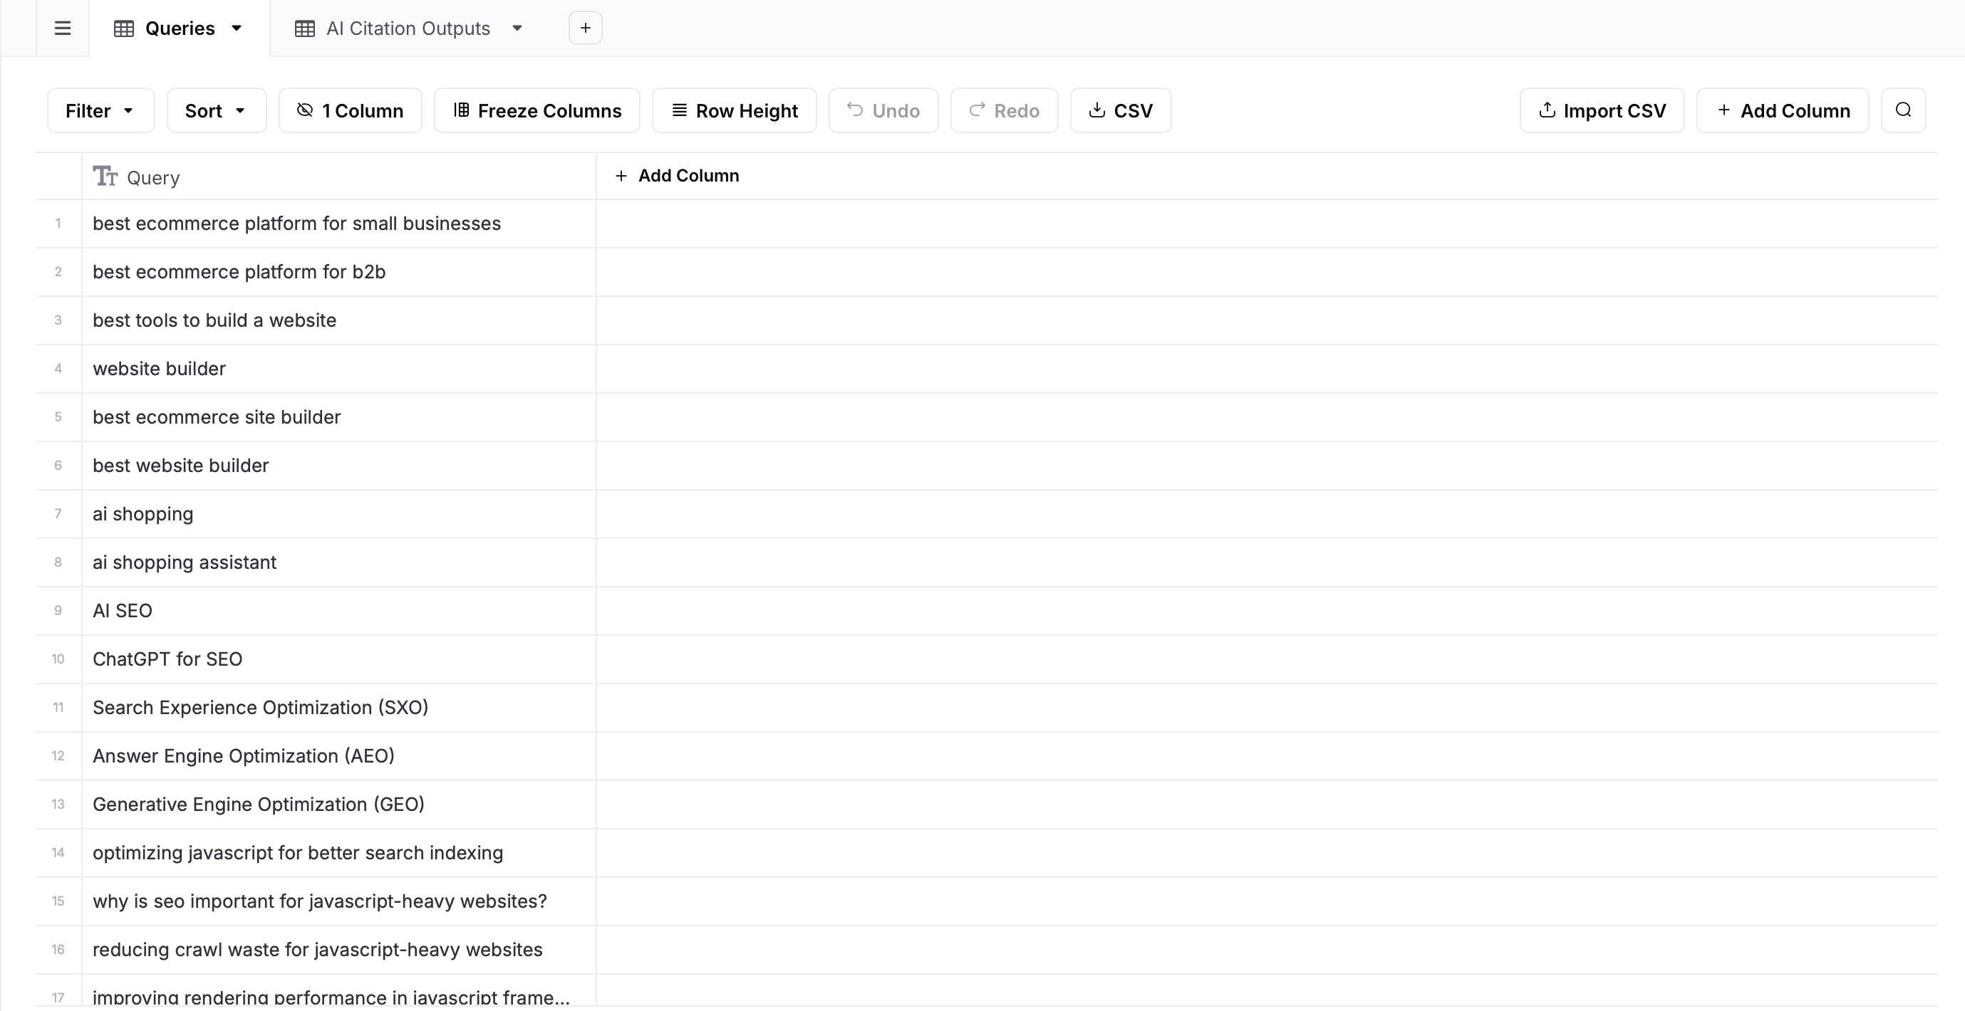Create a new tab with the plus icon
The width and height of the screenshot is (1965, 1011).
click(584, 28)
